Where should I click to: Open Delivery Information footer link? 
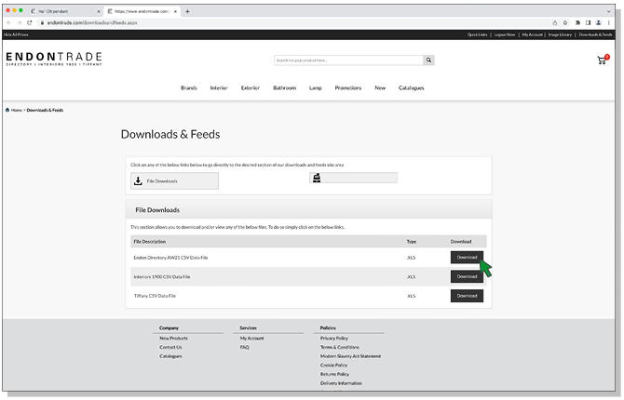click(x=342, y=383)
